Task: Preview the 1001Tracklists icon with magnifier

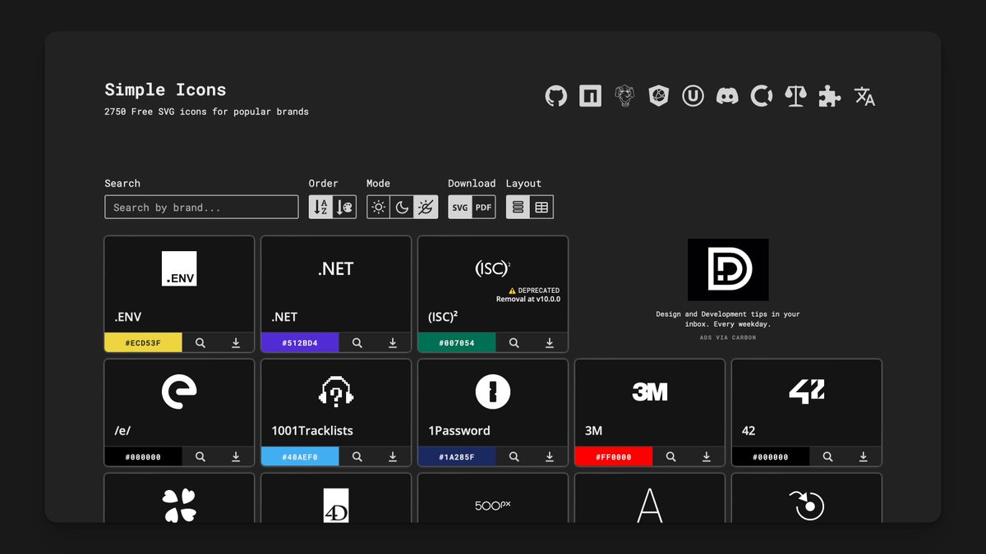Action: 357,457
